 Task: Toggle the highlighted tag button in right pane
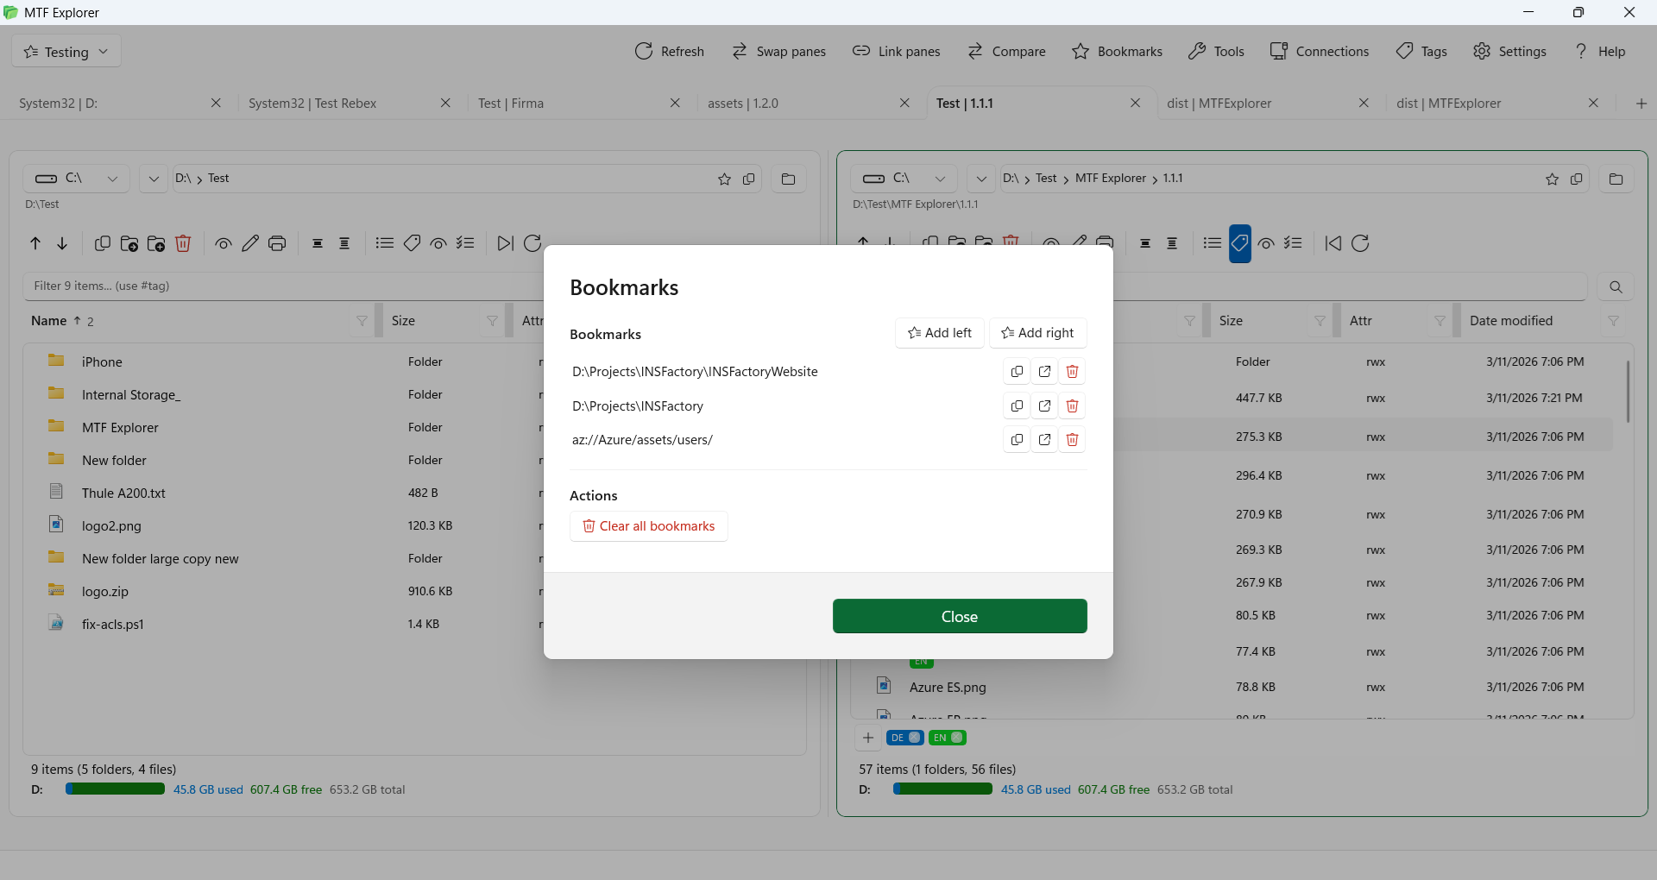pyautogui.click(x=1239, y=244)
